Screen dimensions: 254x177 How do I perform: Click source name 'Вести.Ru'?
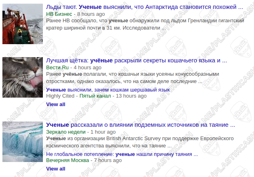coord(57,68)
